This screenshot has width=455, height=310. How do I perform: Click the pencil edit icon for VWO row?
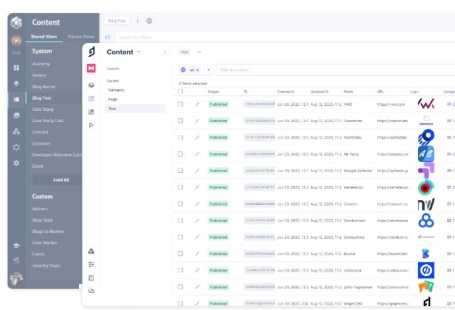tap(197, 104)
